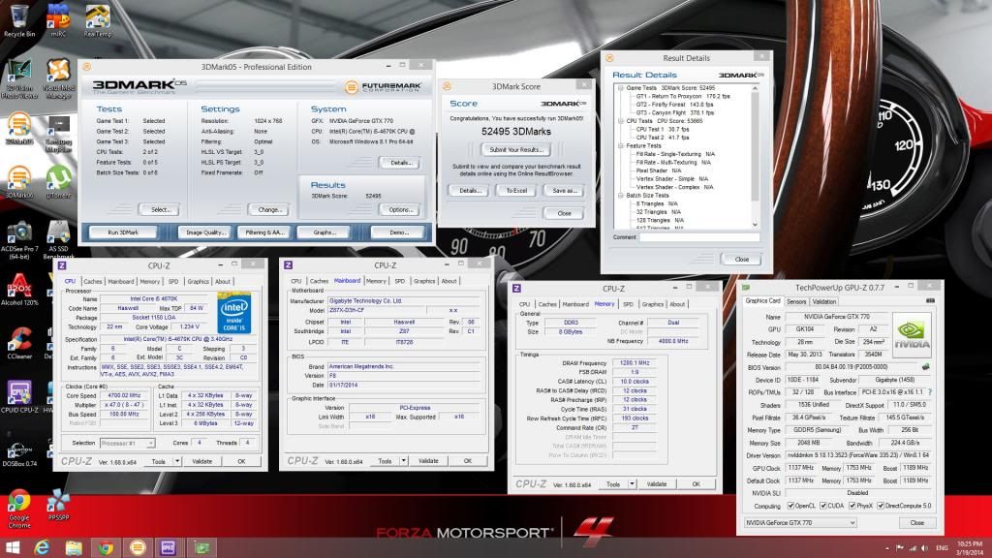Screen dimensions: 992x558
Task: Click the NVIDIA logo in GPU-Z
Action: (912, 333)
